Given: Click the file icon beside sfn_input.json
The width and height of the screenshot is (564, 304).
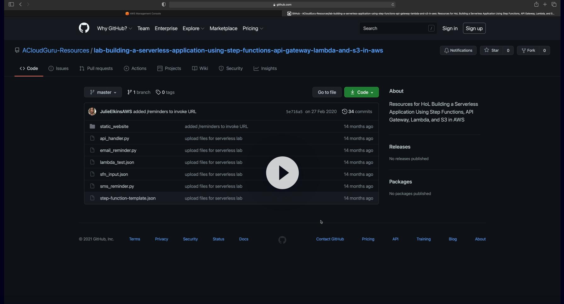Looking at the screenshot, I should pos(92,174).
